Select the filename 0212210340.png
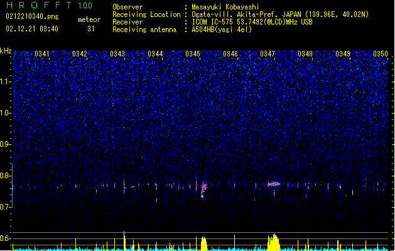Screen dimensions: 395x251 click(x=32, y=16)
